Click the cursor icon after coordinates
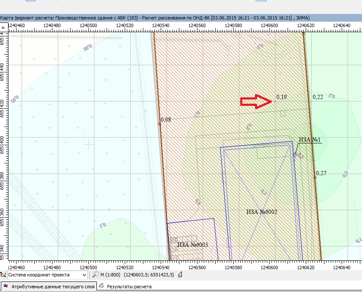The width and height of the screenshot is (362, 298). [180, 275]
